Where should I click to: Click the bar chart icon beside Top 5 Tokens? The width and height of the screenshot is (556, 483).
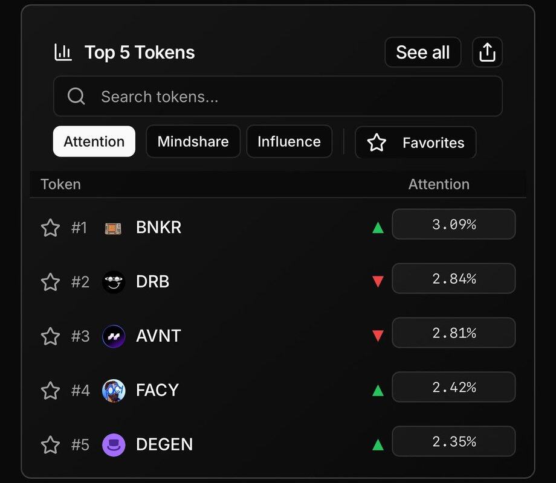[63, 53]
